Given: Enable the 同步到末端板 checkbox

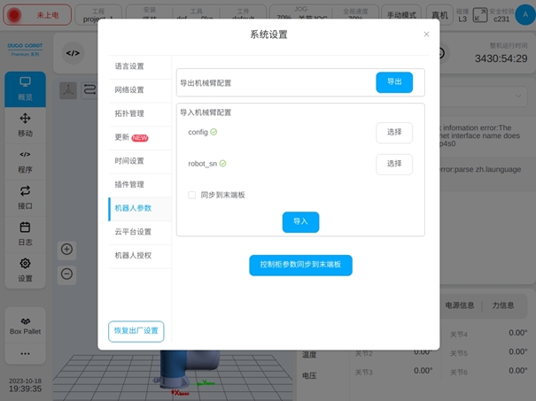Looking at the screenshot, I should [x=192, y=195].
